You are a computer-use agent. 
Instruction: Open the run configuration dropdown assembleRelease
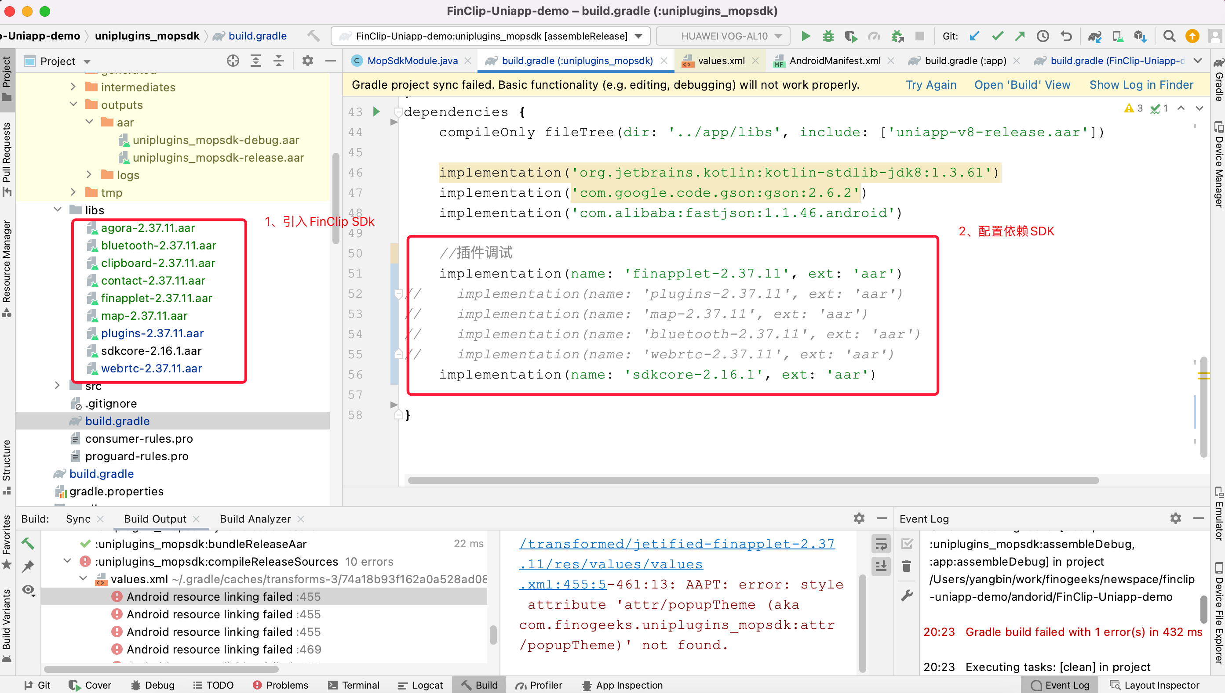pos(491,36)
